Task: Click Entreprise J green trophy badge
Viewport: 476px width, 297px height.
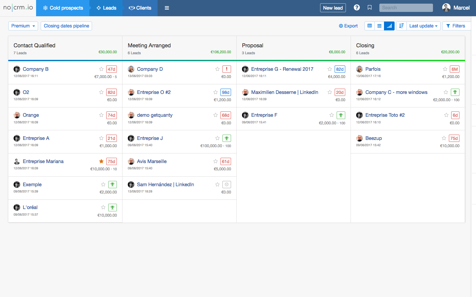Action: point(227,138)
